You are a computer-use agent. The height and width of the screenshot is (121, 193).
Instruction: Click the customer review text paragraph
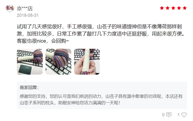point(101,34)
